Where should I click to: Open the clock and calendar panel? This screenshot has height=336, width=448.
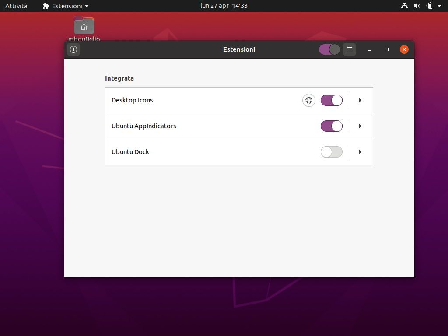[x=224, y=6]
